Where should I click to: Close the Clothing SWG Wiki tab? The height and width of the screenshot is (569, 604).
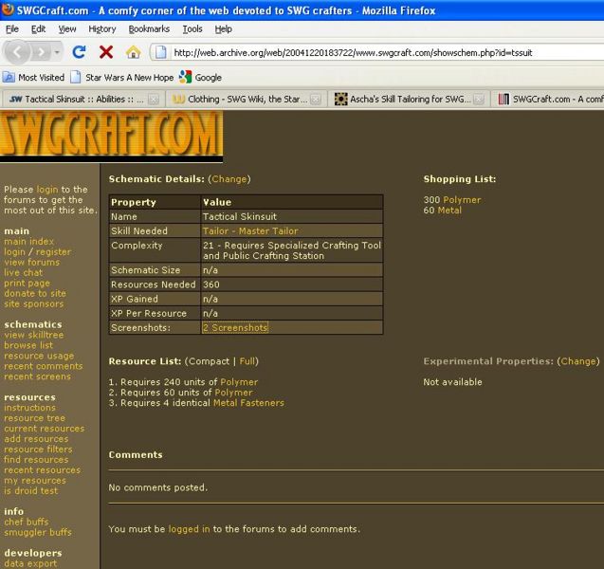[x=315, y=99]
